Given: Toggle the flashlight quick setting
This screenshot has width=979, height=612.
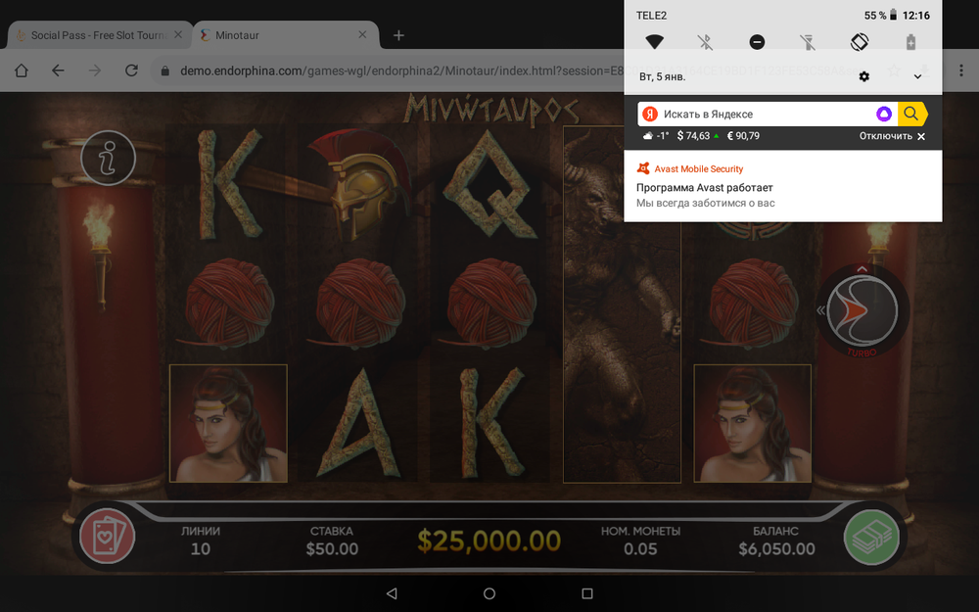Looking at the screenshot, I should click(x=808, y=42).
